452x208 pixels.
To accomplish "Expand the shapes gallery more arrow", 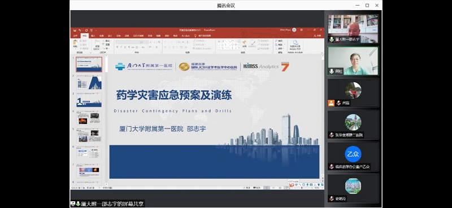I will pyautogui.click(x=239, y=48).
